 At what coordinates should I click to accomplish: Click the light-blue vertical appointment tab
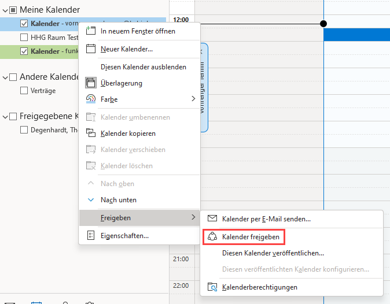coord(204,87)
